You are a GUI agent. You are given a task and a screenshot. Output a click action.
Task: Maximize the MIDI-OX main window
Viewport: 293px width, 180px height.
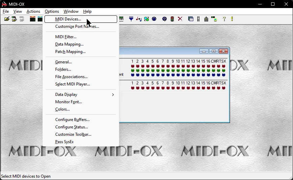273,4
